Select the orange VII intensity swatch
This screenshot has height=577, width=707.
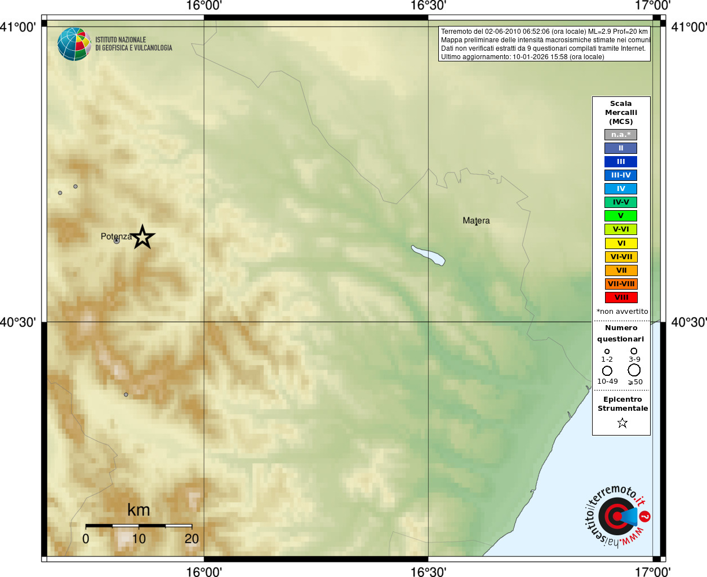(x=621, y=270)
